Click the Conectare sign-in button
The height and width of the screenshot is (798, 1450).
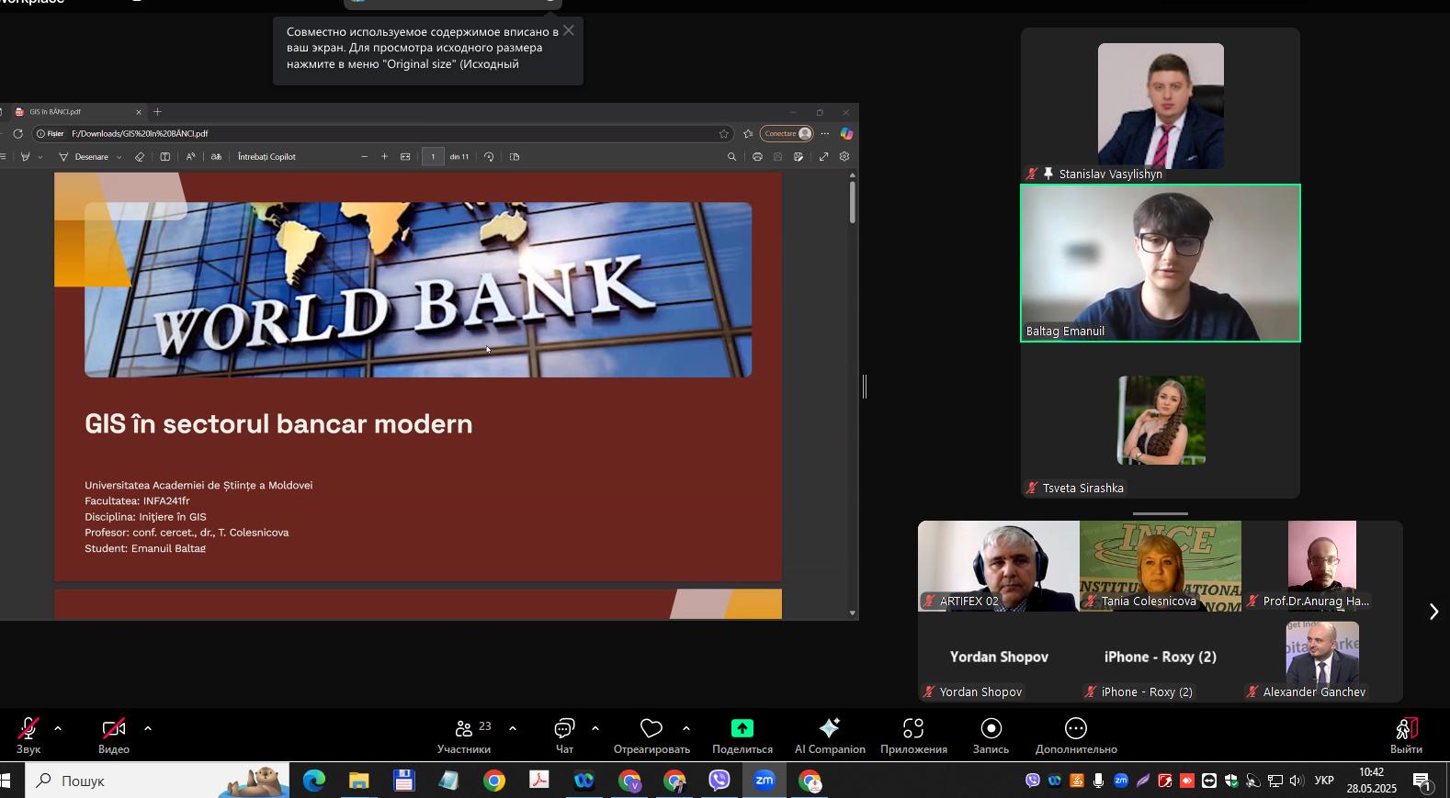coord(787,134)
